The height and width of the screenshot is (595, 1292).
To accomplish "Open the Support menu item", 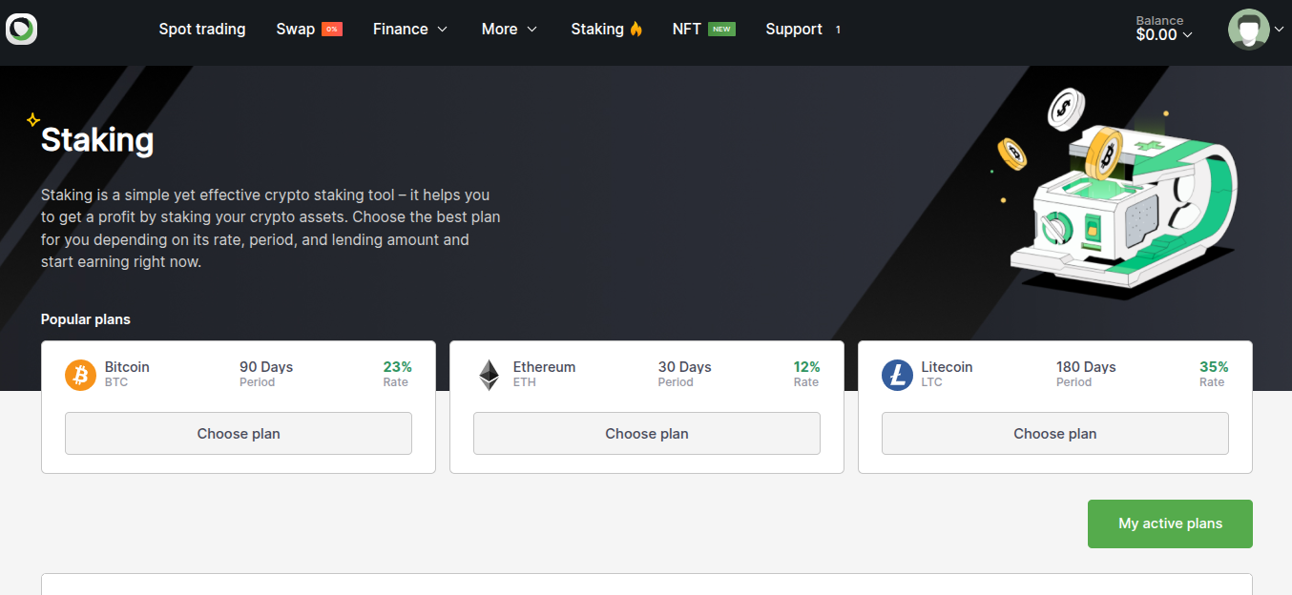I will [794, 30].
